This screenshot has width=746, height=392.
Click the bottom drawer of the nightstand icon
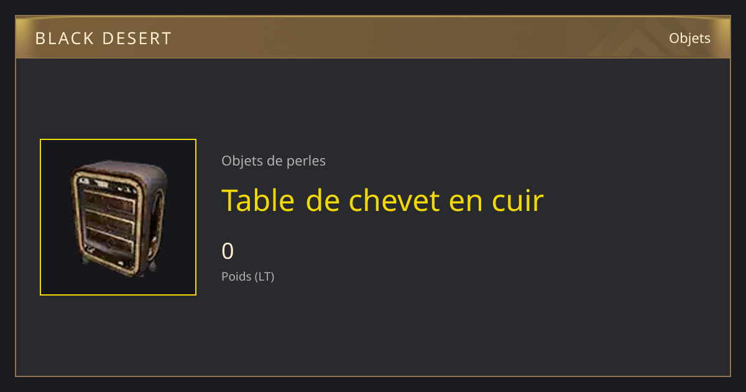coord(111,241)
